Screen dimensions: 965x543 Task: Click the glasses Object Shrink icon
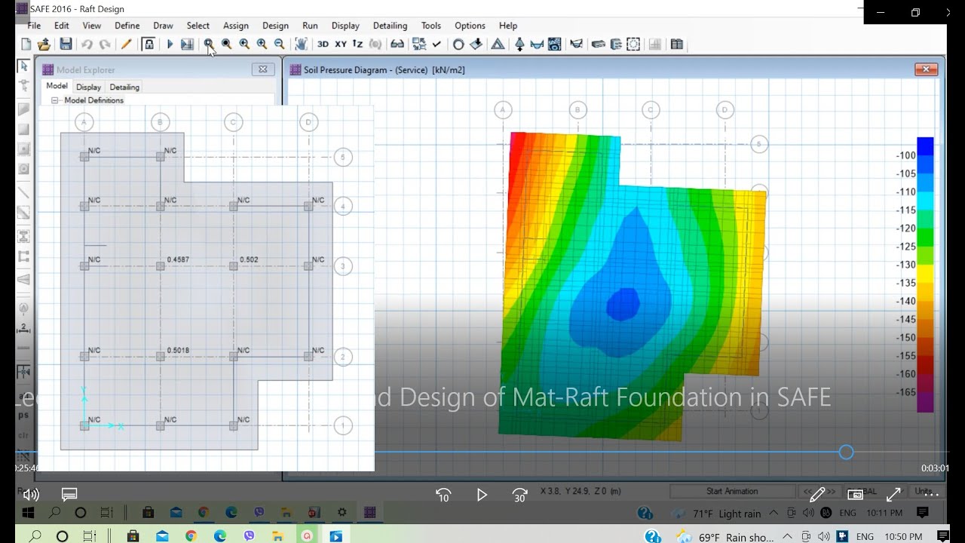[x=397, y=44]
